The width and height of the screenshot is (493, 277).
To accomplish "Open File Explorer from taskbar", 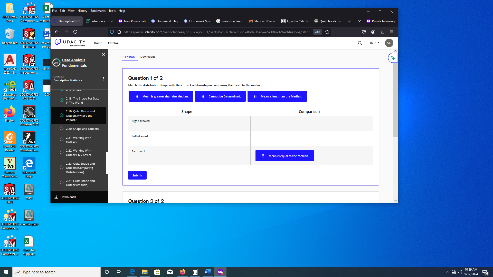I will tap(145, 272).
